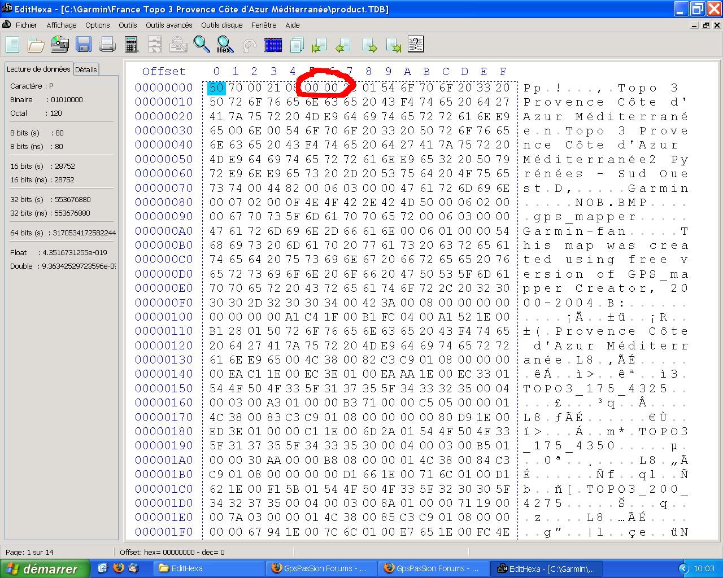The height and width of the screenshot is (578, 723).
Task: Open the EditHexa folder taskbar button
Action: point(208,568)
